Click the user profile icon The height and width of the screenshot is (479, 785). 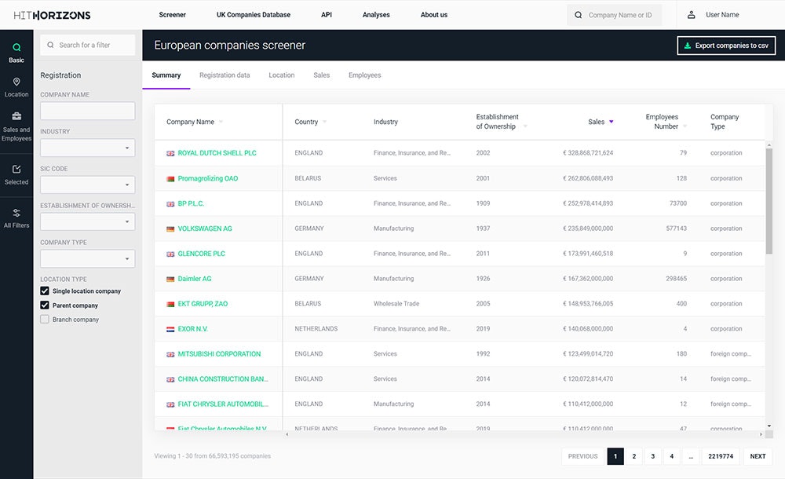pyautogui.click(x=691, y=15)
